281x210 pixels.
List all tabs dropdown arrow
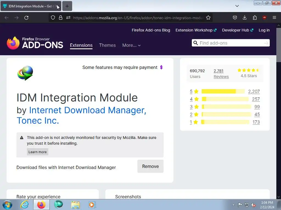click(x=237, y=6)
